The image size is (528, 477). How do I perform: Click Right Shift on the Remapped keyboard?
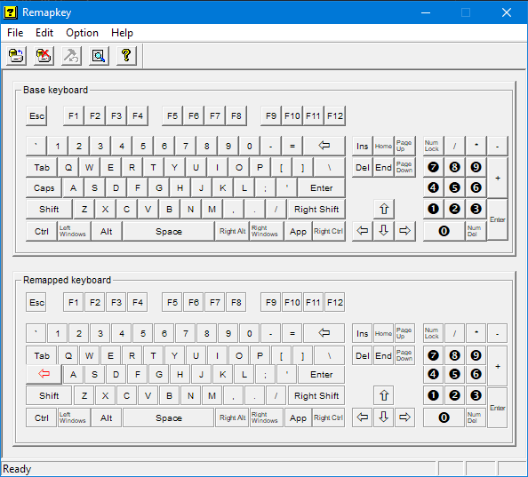pyautogui.click(x=316, y=395)
